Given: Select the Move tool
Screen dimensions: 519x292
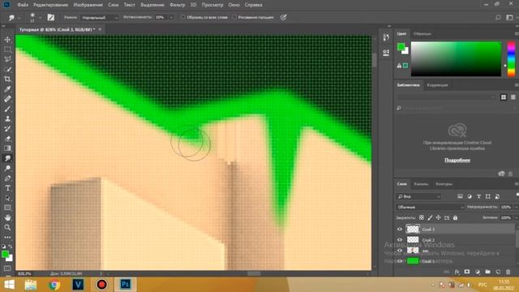Looking at the screenshot, I should click(7, 40).
